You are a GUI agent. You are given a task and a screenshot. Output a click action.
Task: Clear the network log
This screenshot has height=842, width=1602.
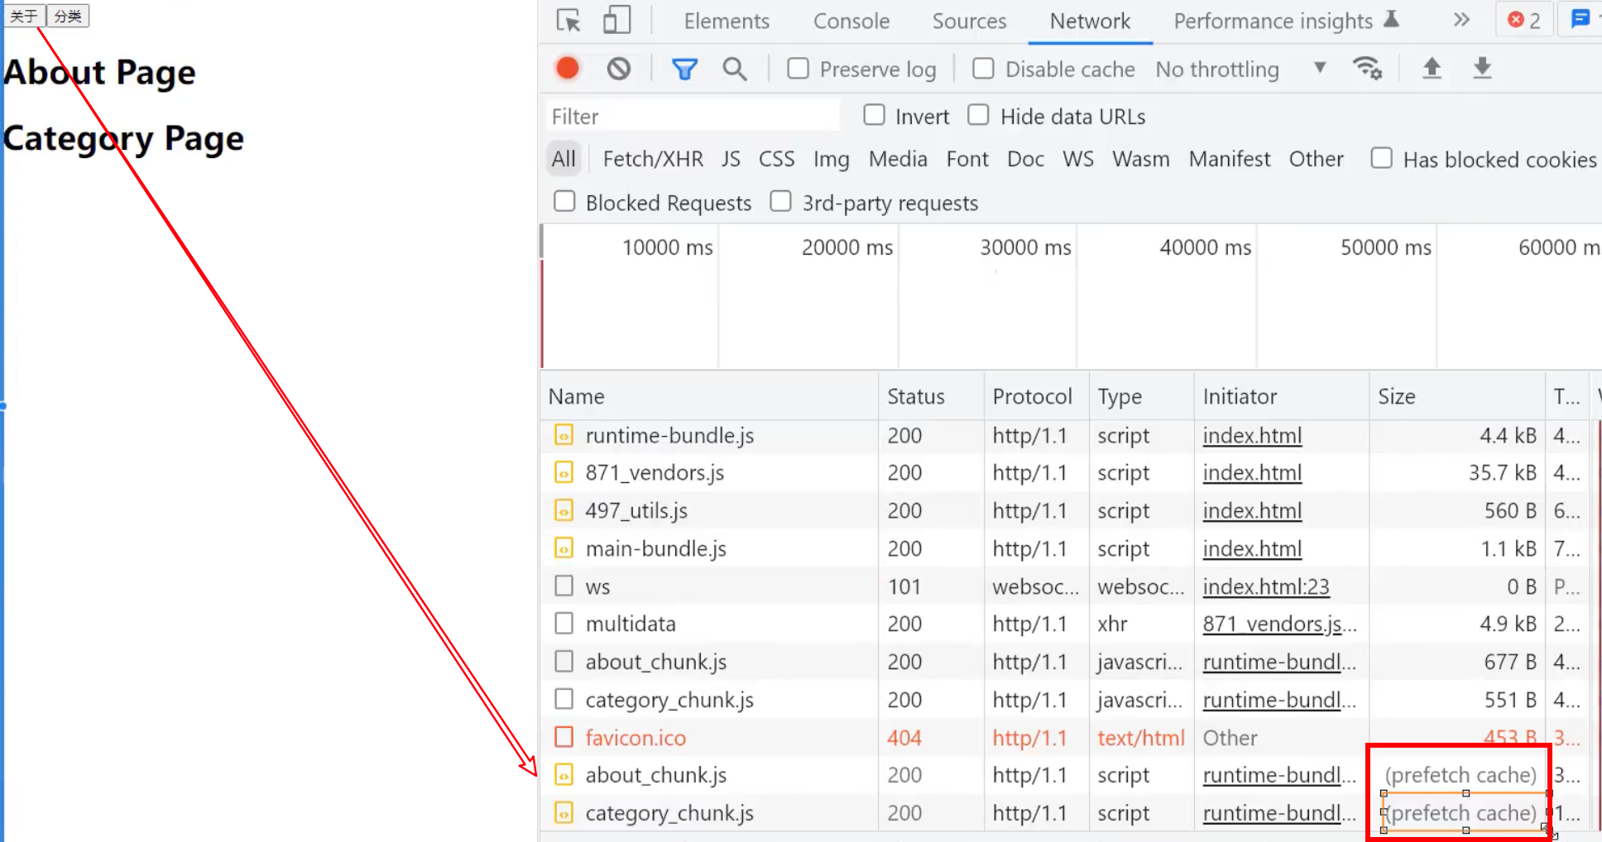pyautogui.click(x=618, y=69)
